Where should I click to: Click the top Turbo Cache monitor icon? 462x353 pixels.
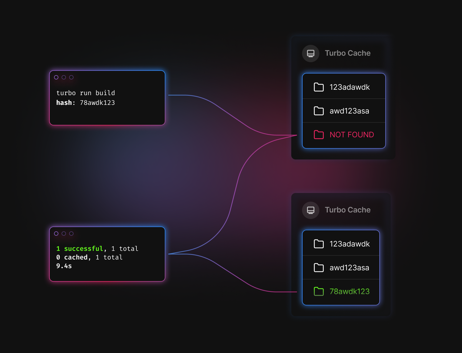[311, 54]
